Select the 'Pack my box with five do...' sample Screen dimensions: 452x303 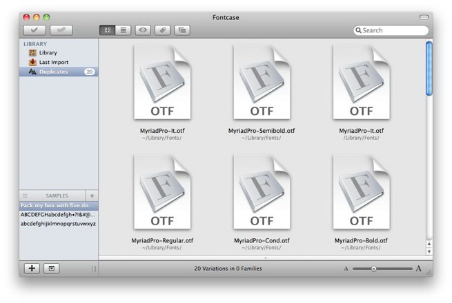(59, 205)
